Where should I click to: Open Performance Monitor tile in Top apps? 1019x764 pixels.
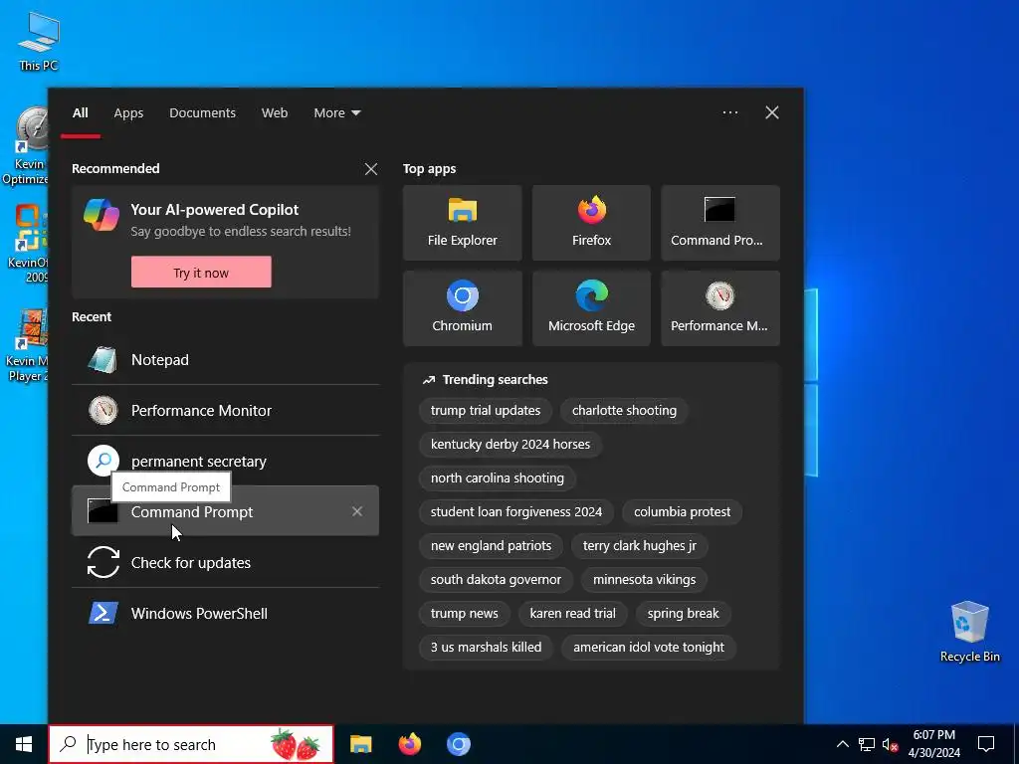(720, 308)
